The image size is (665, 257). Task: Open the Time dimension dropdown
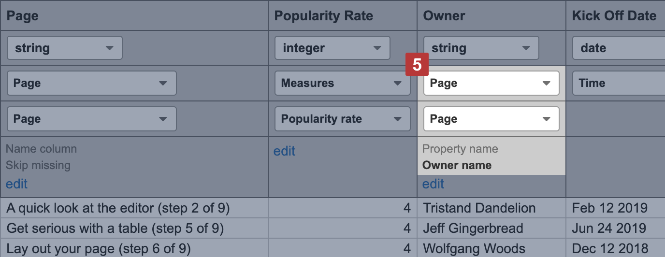pyautogui.click(x=619, y=83)
